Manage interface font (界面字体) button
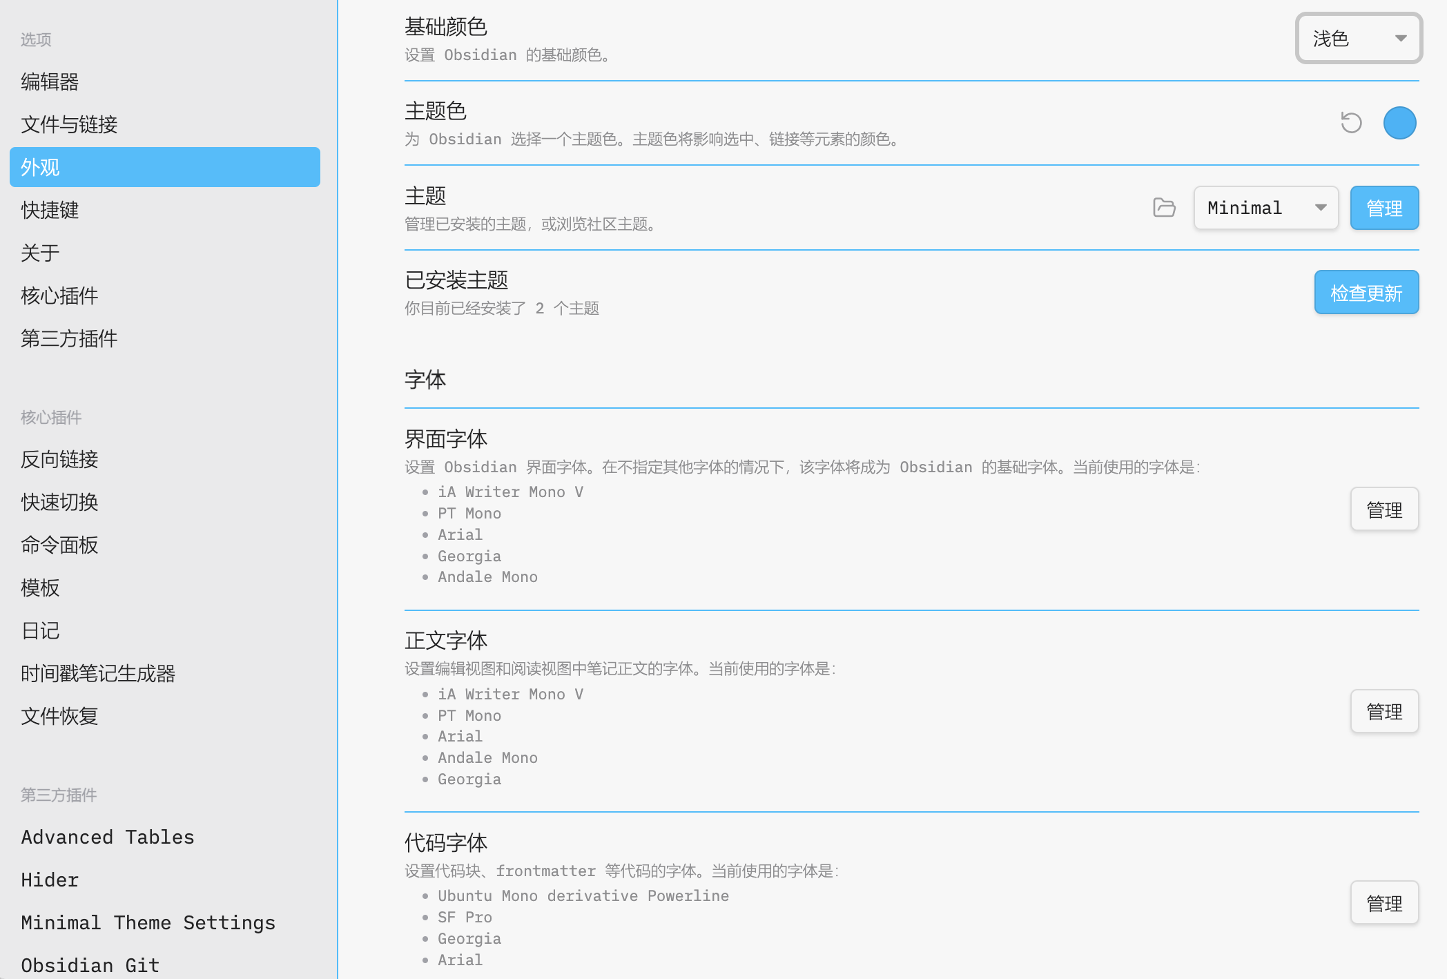The height and width of the screenshot is (979, 1447). pos(1384,510)
